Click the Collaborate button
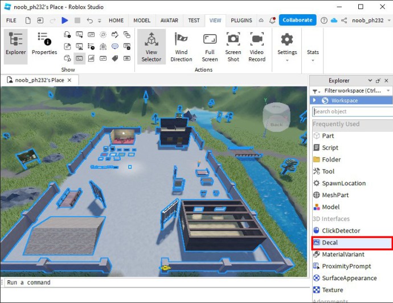The width and height of the screenshot is (393, 303). pos(297,20)
